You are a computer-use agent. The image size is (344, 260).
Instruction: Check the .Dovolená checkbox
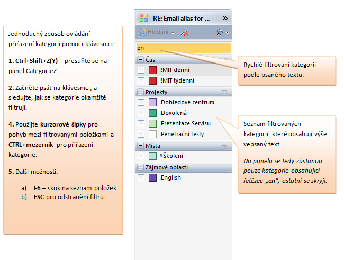[141, 113]
